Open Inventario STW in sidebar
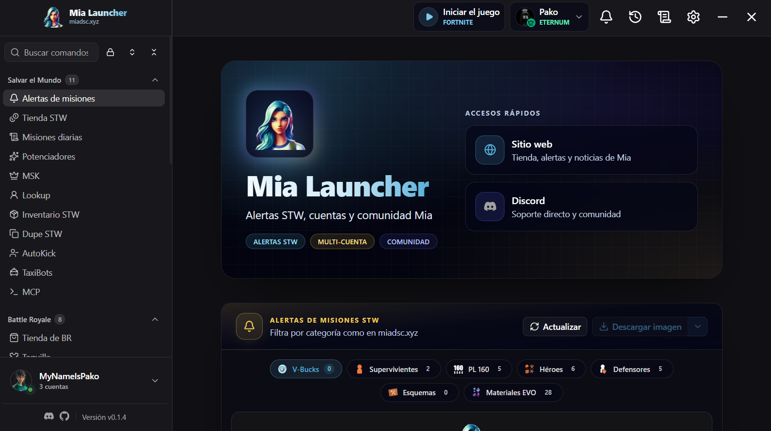 84,214
